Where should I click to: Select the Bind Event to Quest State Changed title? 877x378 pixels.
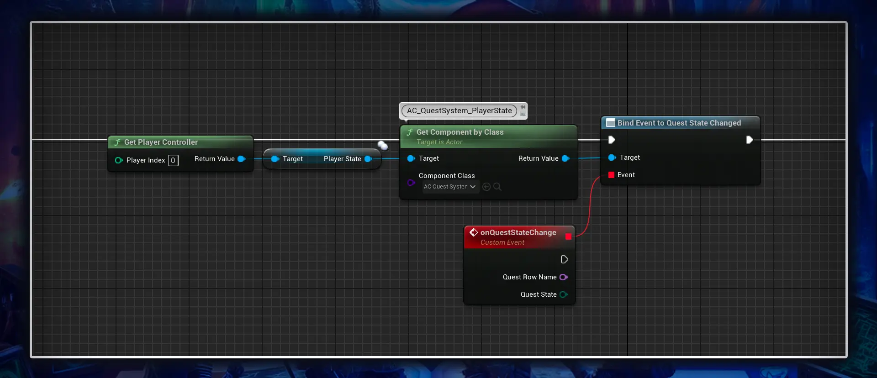(679, 123)
